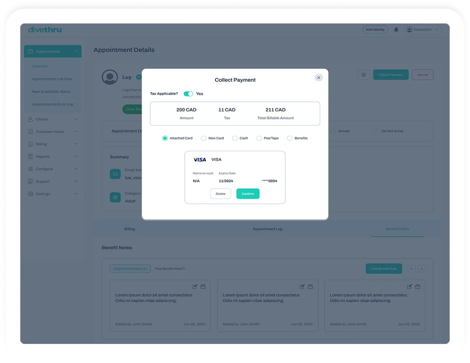This screenshot has width=470, height=363.
Task: Click the VISA logo on attached card
Action: (x=200, y=160)
